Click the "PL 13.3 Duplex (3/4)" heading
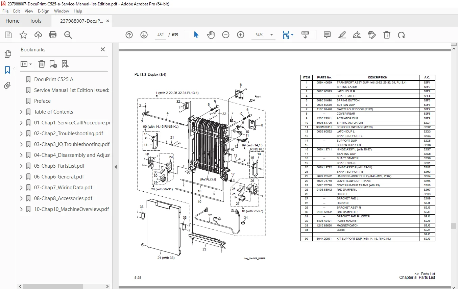This screenshot has height=289, width=458. pos(150,74)
